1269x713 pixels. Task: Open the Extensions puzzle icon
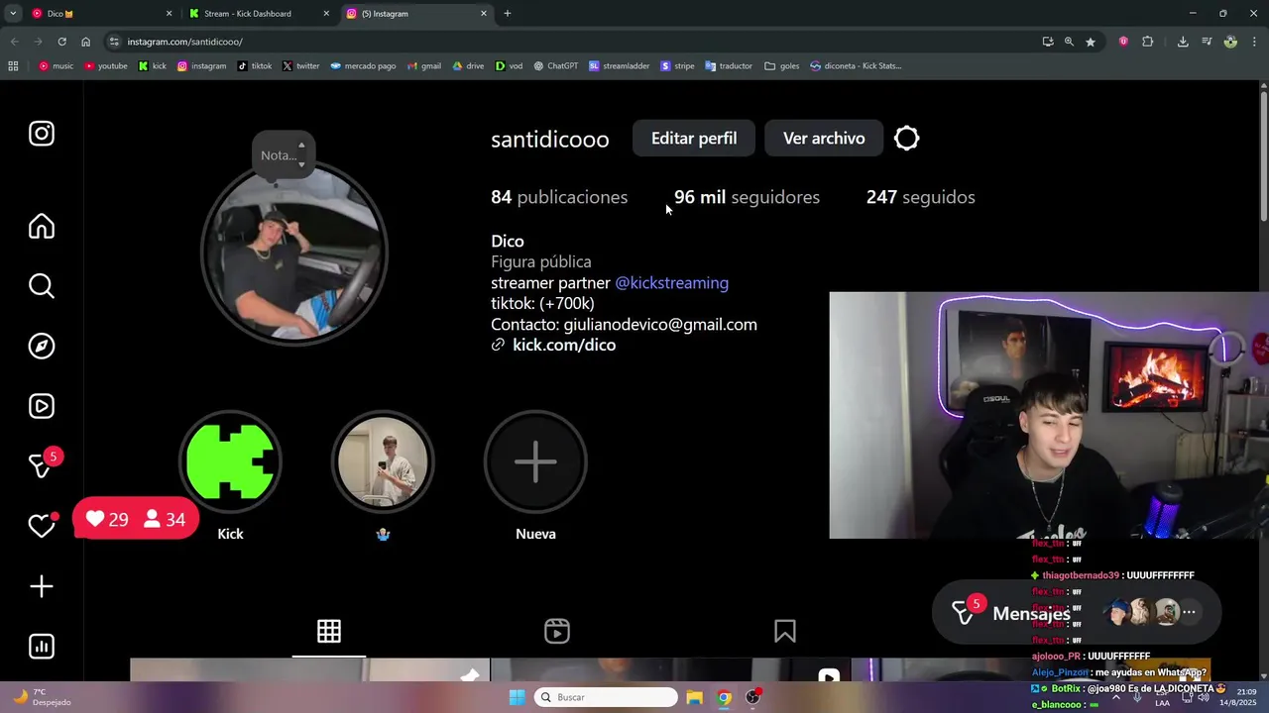point(1148,42)
